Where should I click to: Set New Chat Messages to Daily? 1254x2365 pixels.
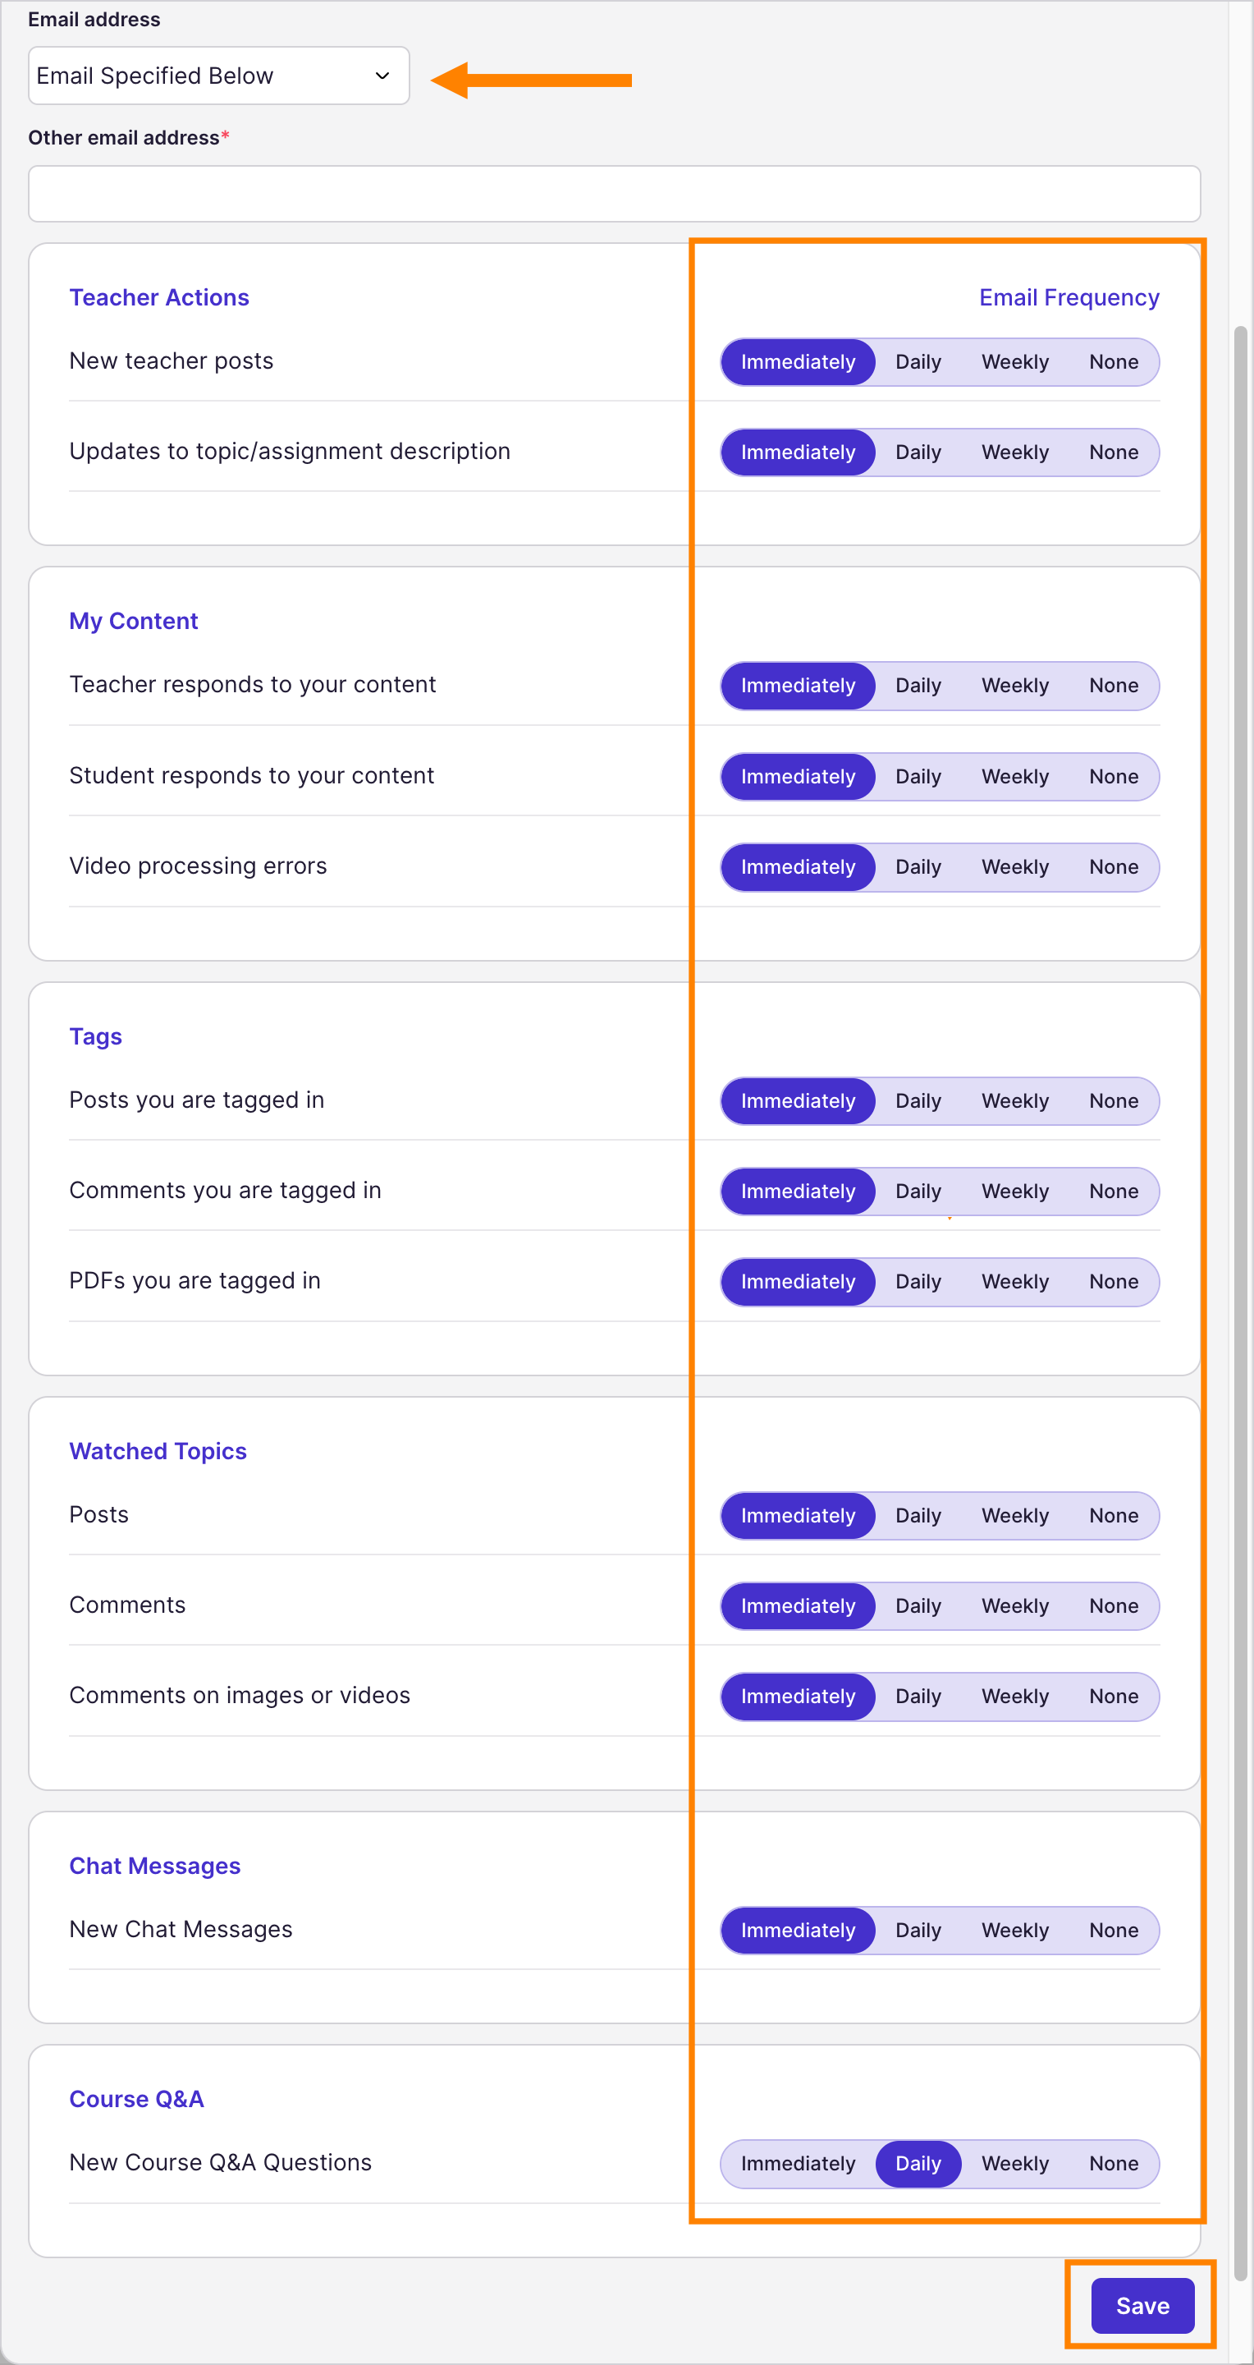coord(918,1930)
